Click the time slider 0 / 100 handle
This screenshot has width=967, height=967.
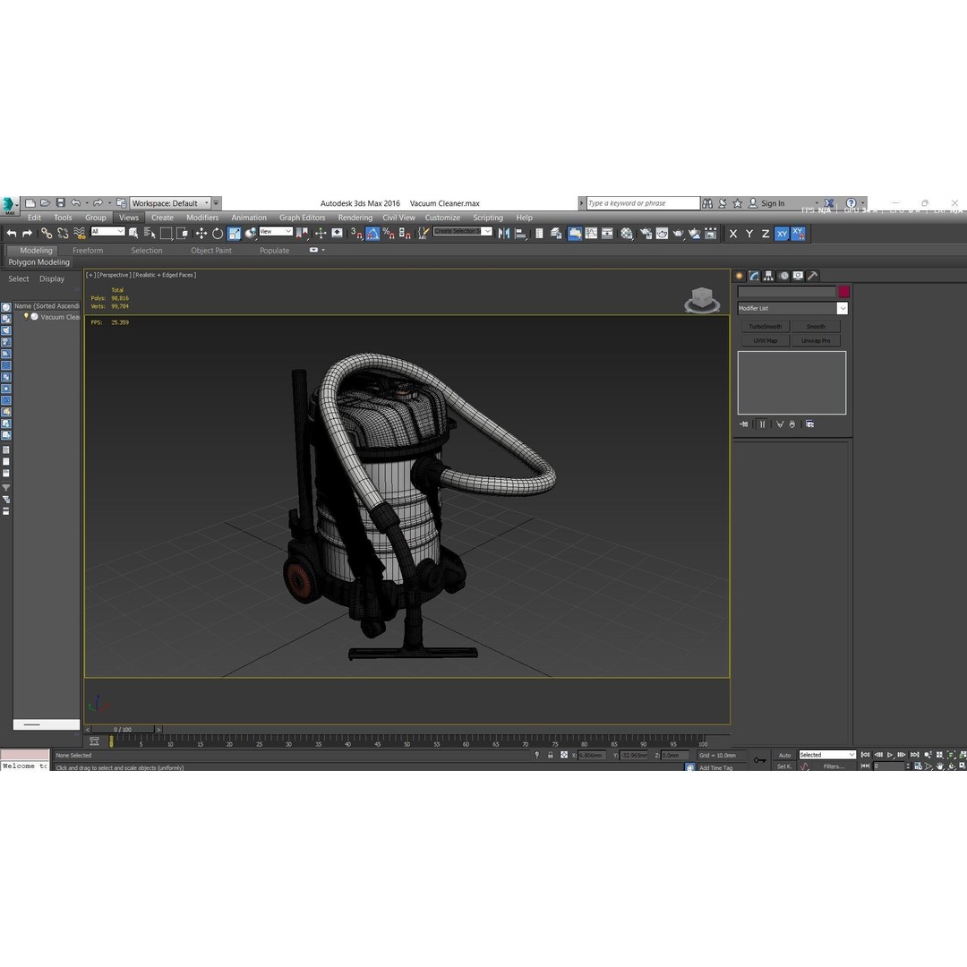[123, 730]
